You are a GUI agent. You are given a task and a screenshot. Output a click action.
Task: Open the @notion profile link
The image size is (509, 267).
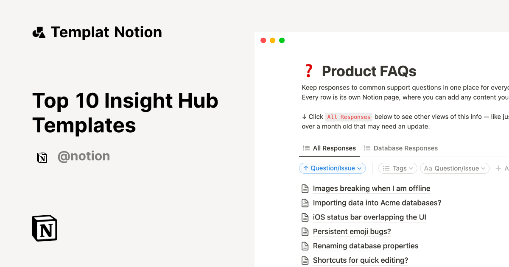point(84,156)
